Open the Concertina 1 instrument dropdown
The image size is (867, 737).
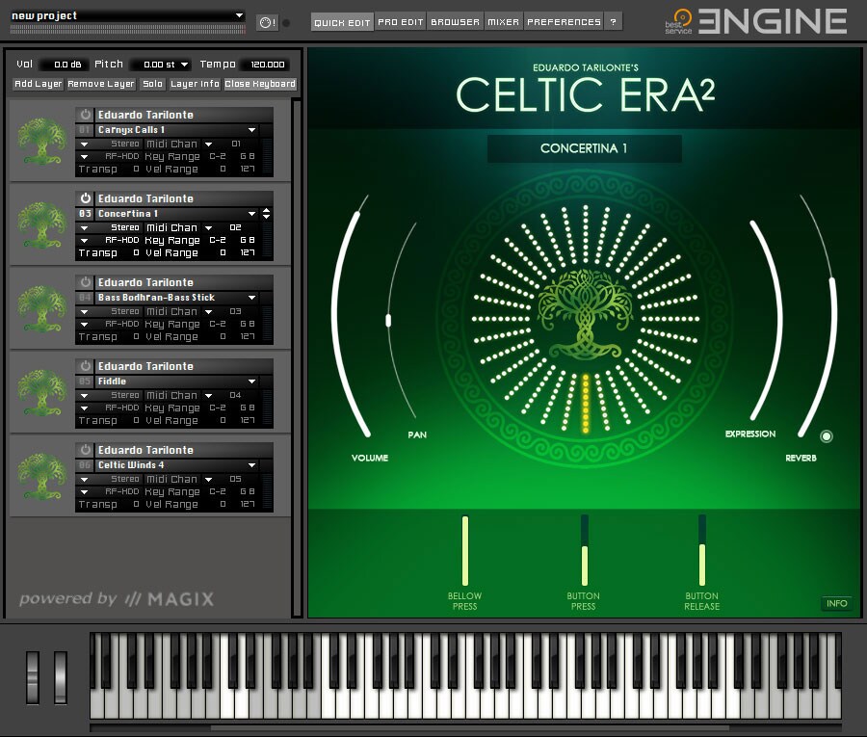pos(251,214)
